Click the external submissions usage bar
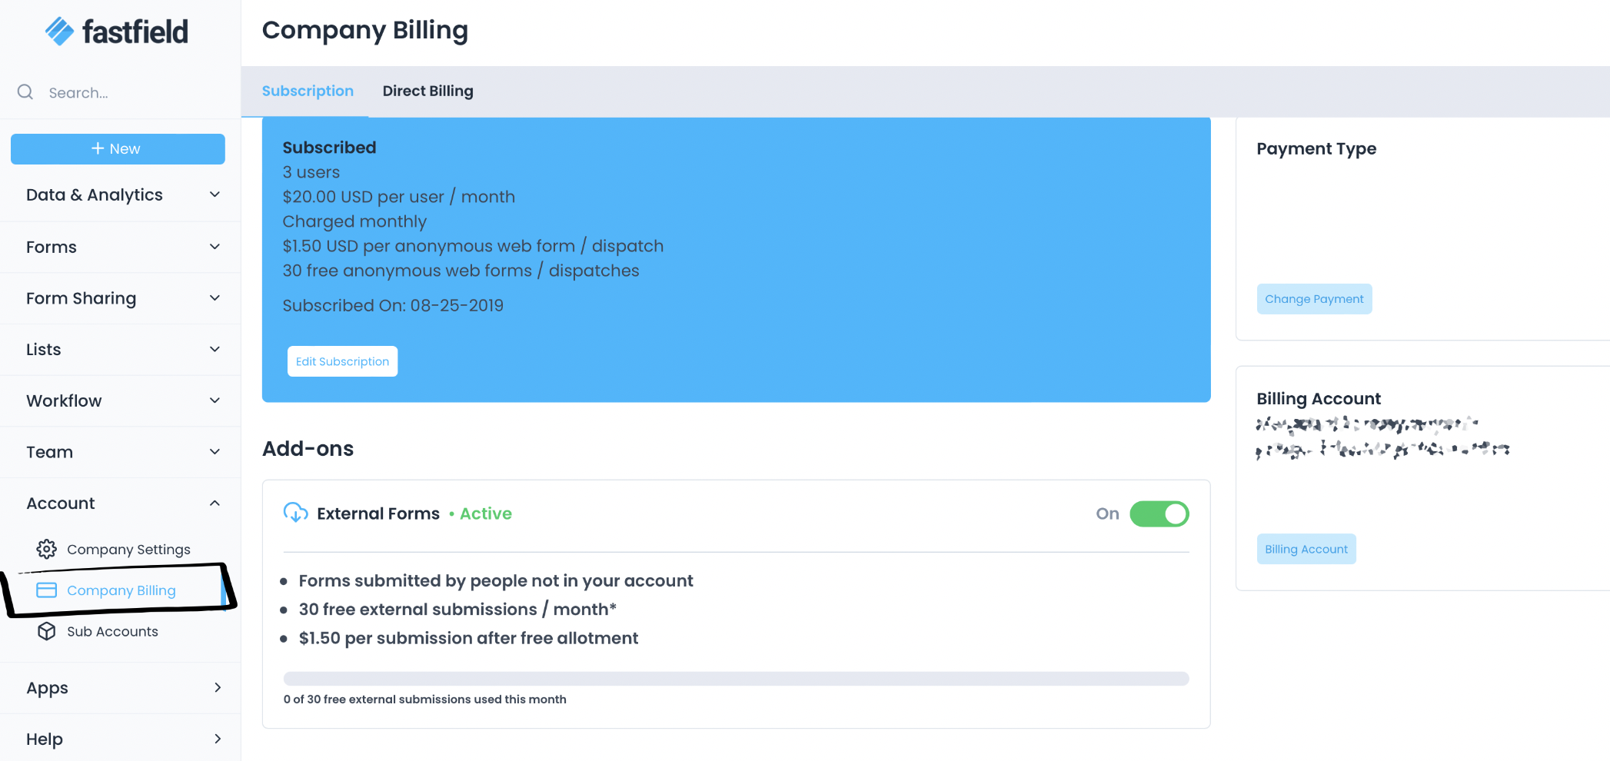The width and height of the screenshot is (1610, 761). click(736, 679)
